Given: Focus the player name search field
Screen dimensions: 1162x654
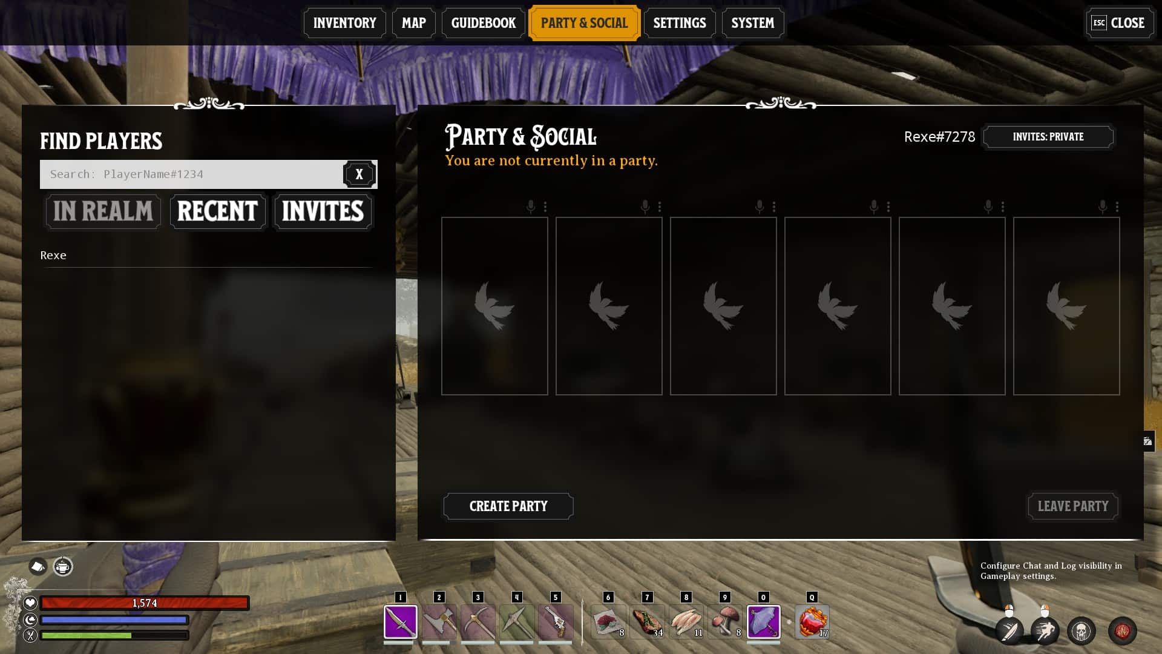Looking at the screenshot, I should coord(192,174).
